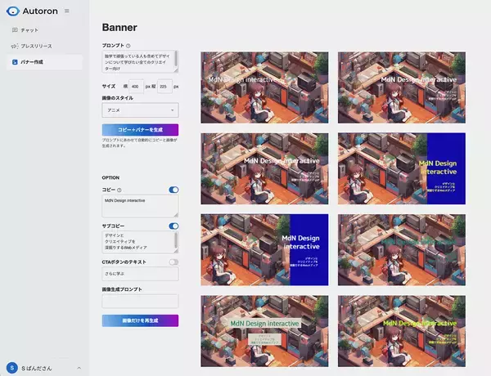Image resolution: width=491 pixels, height=376 pixels.
Task: Show help info beside コピー label
Action: [119, 190]
